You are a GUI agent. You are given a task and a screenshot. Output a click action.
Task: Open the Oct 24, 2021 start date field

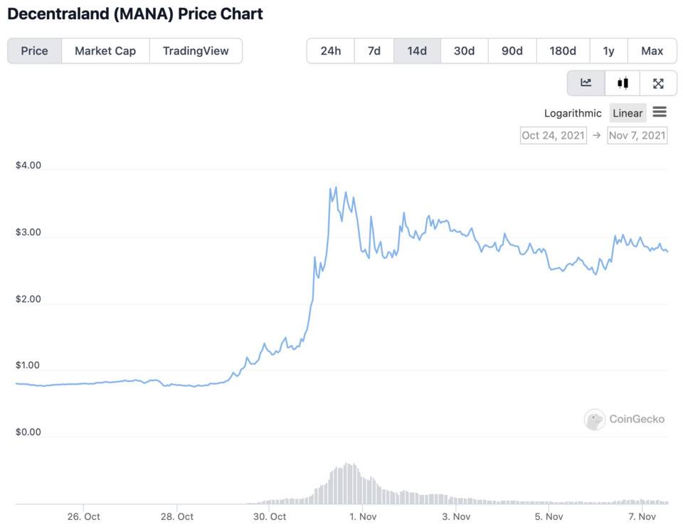554,135
